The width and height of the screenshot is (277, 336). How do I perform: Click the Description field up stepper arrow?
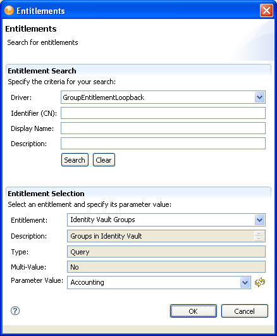point(259,233)
